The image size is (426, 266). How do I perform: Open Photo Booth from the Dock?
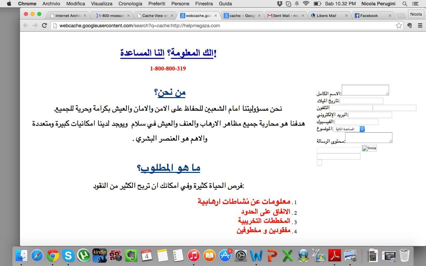(115, 256)
